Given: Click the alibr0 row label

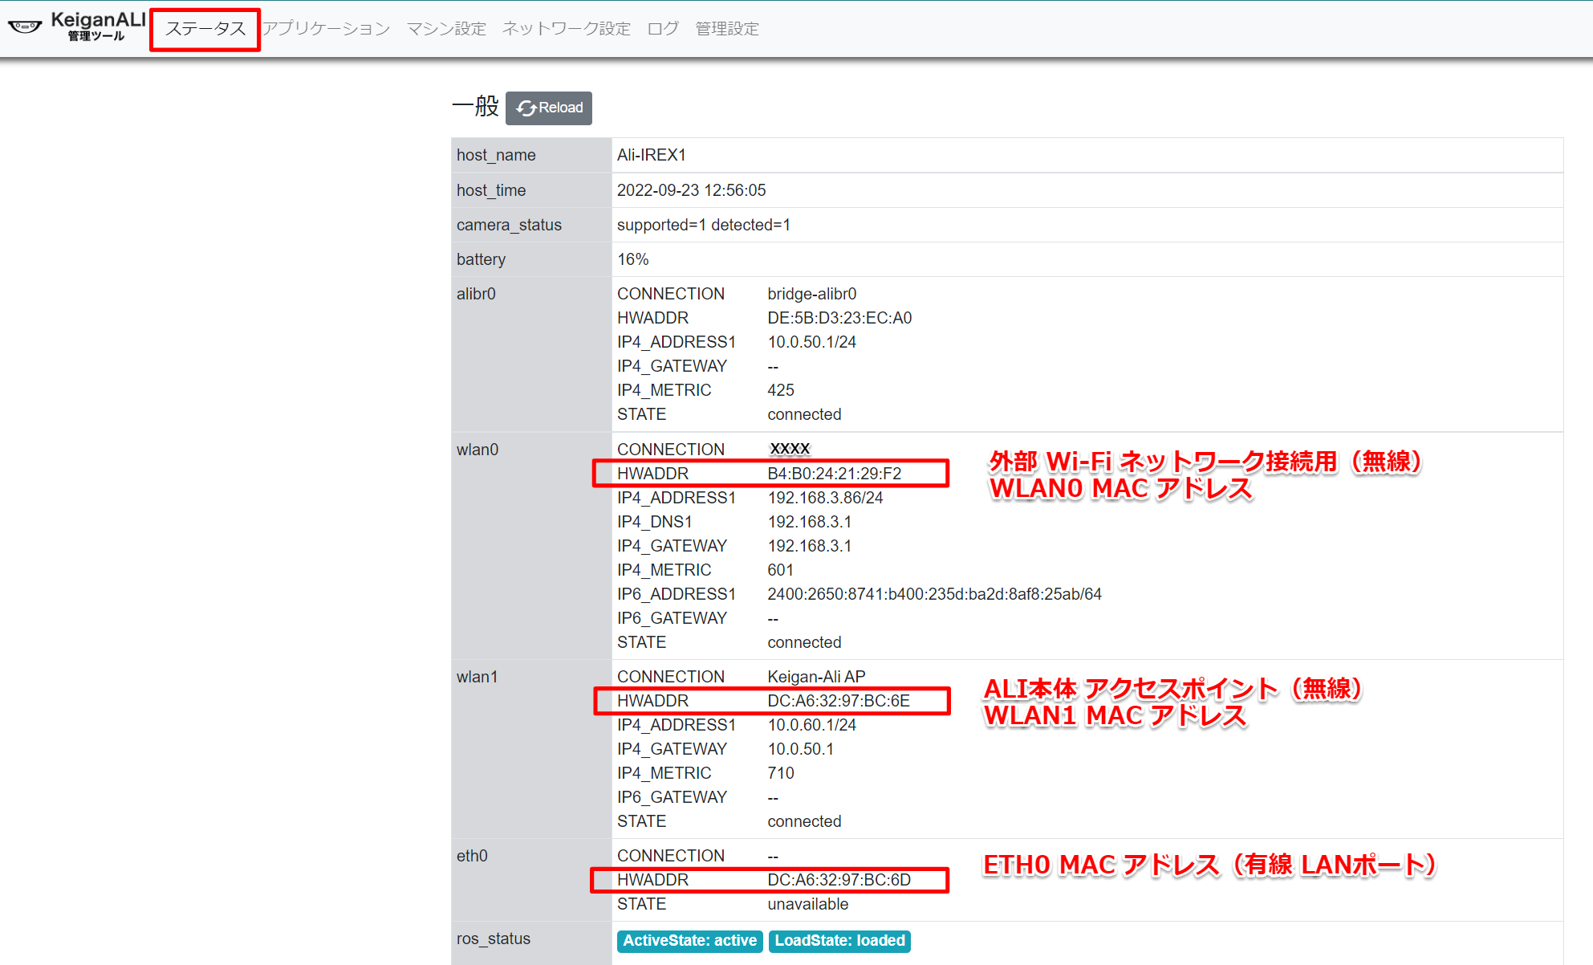Looking at the screenshot, I should [x=476, y=294].
